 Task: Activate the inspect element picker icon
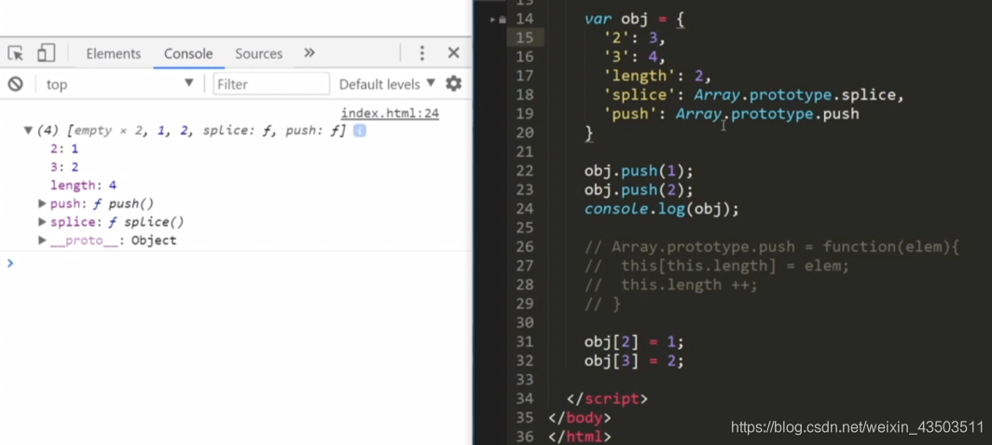tap(16, 53)
